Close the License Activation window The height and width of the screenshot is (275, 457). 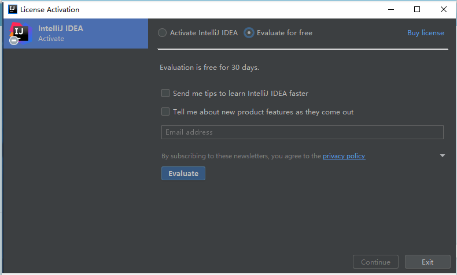pyautogui.click(x=444, y=10)
